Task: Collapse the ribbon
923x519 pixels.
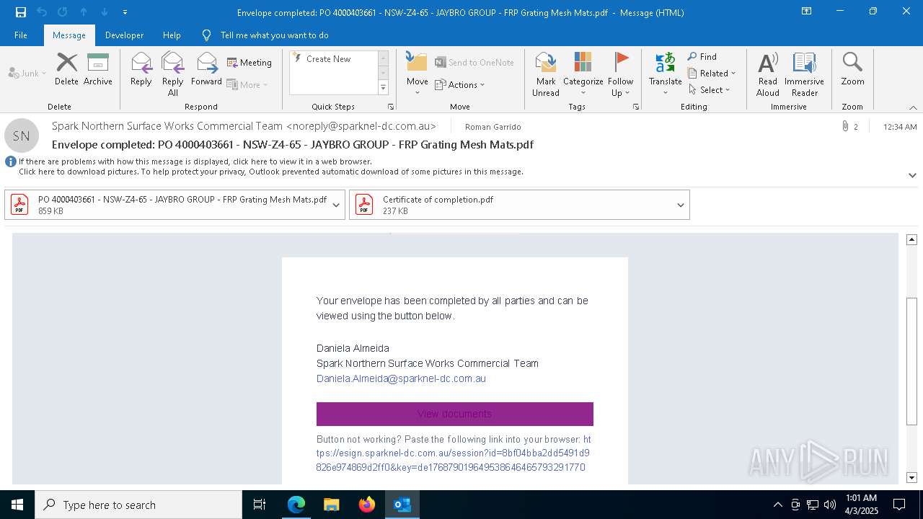Action: pos(913,107)
